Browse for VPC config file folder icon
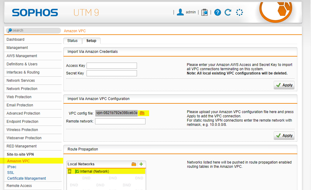The image size is (311, 190). click(x=142, y=113)
